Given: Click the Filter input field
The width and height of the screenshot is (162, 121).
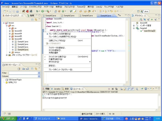Looking at the screenshot, I should tap(23, 73).
